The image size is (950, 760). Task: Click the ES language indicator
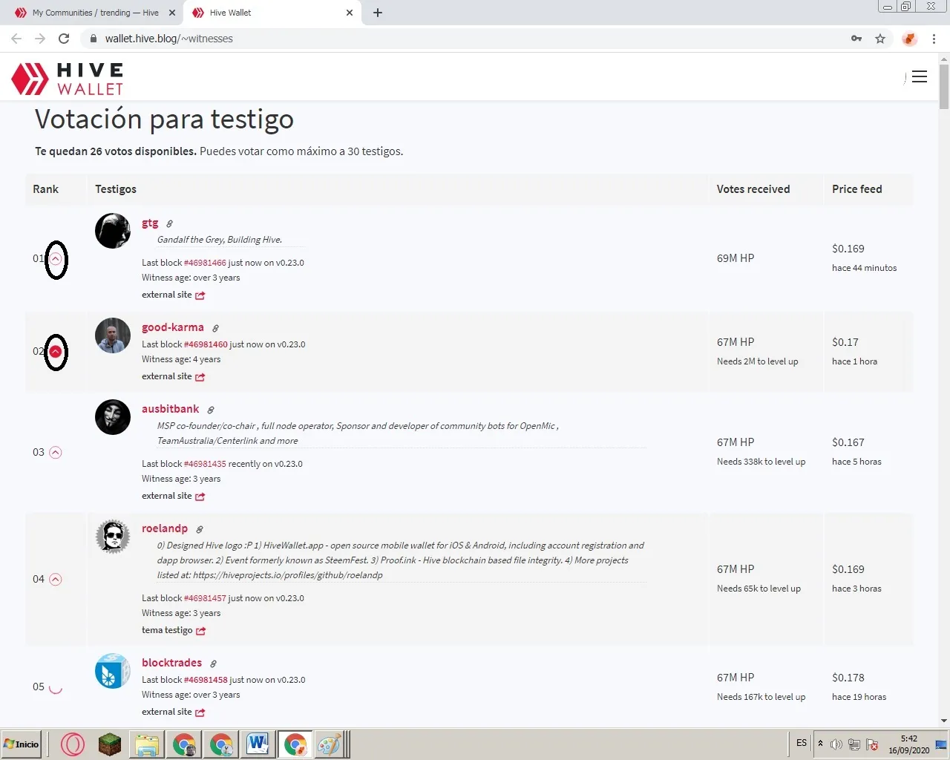point(802,743)
